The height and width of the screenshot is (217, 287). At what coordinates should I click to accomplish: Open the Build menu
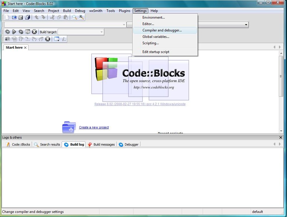[x=67, y=11]
